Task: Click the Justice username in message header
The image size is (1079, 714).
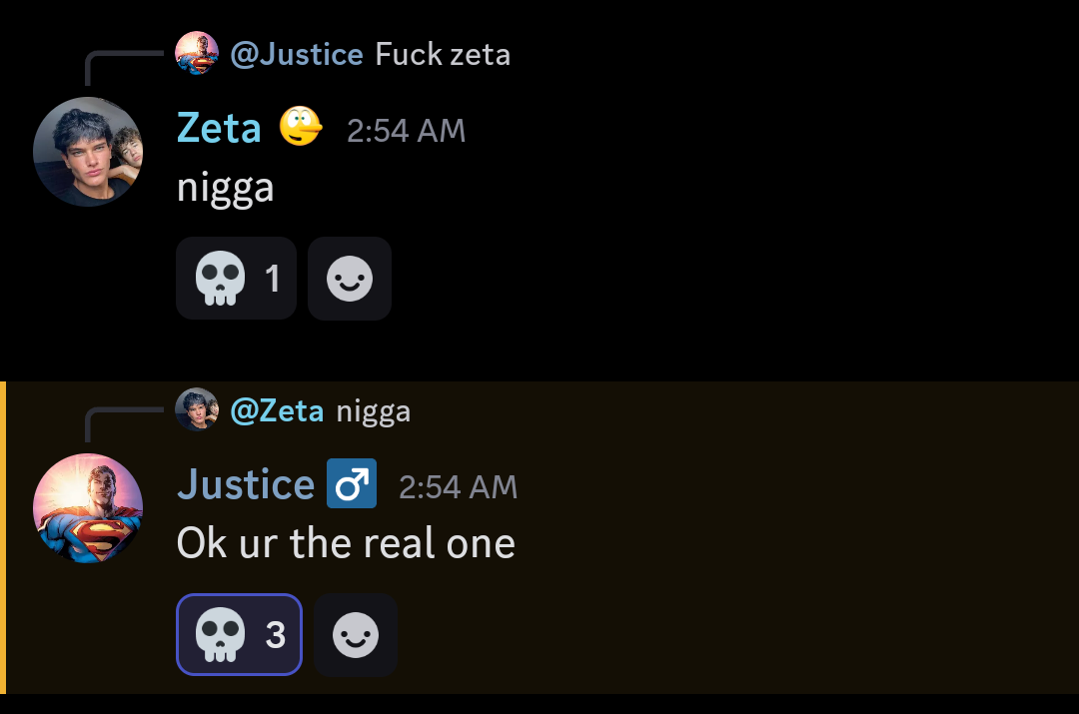Action: 246,484
